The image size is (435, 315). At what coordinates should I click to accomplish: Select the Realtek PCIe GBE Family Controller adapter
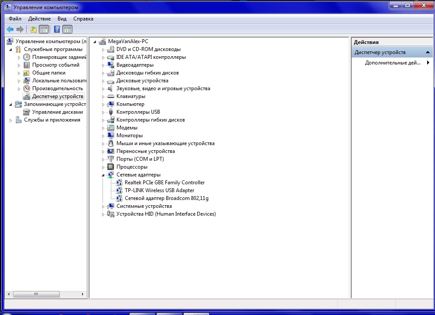click(164, 183)
